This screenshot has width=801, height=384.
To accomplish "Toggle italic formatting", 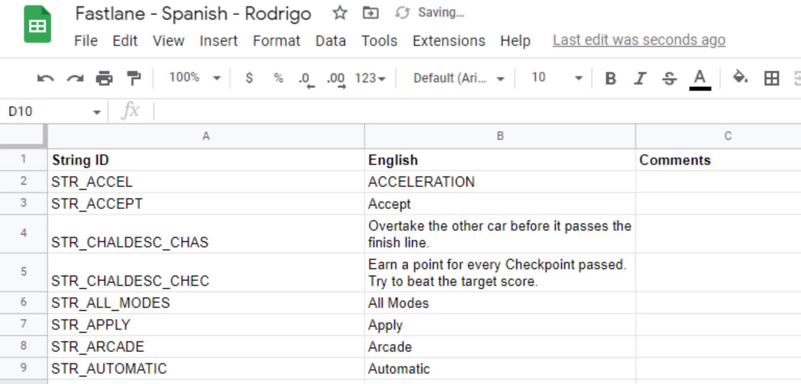I will click(640, 78).
